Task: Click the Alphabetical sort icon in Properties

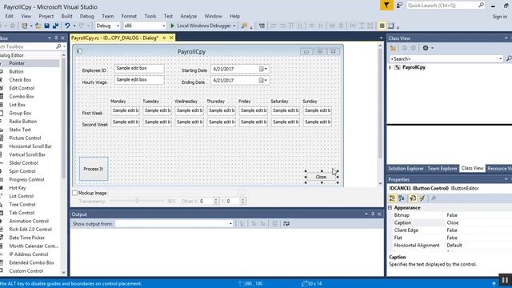Action: tap(402, 198)
